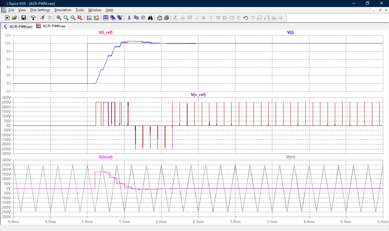
Task: Click Pick Visible Traces icon
Action: coord(89,18)
